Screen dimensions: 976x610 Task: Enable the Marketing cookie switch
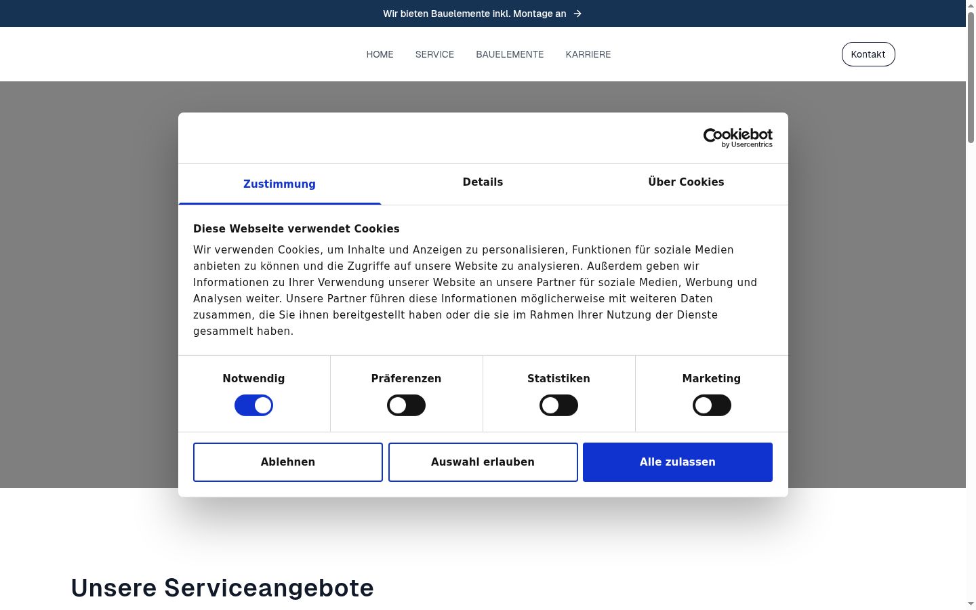712,405
